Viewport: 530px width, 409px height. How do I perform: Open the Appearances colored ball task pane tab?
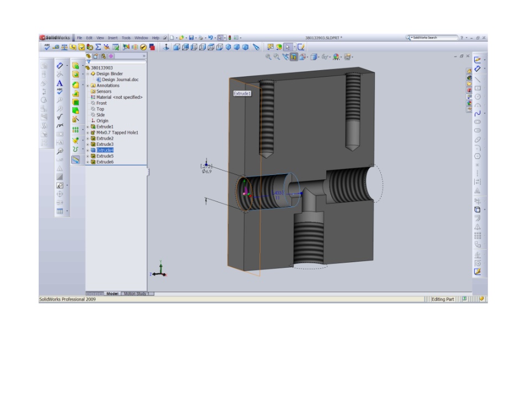pos(469,103)
